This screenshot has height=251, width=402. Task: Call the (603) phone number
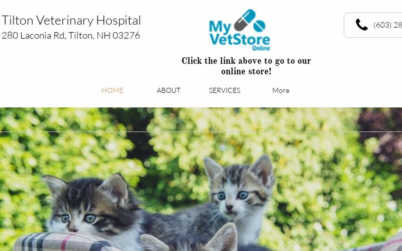point(387,25)
